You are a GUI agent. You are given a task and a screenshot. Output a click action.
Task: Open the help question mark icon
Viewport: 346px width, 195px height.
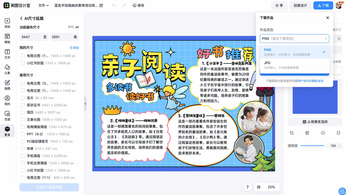[247, 187]
